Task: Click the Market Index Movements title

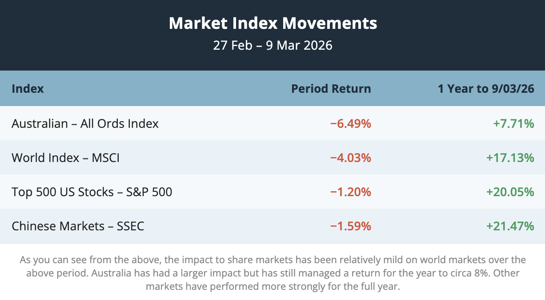Action: (x=272, y=23)
